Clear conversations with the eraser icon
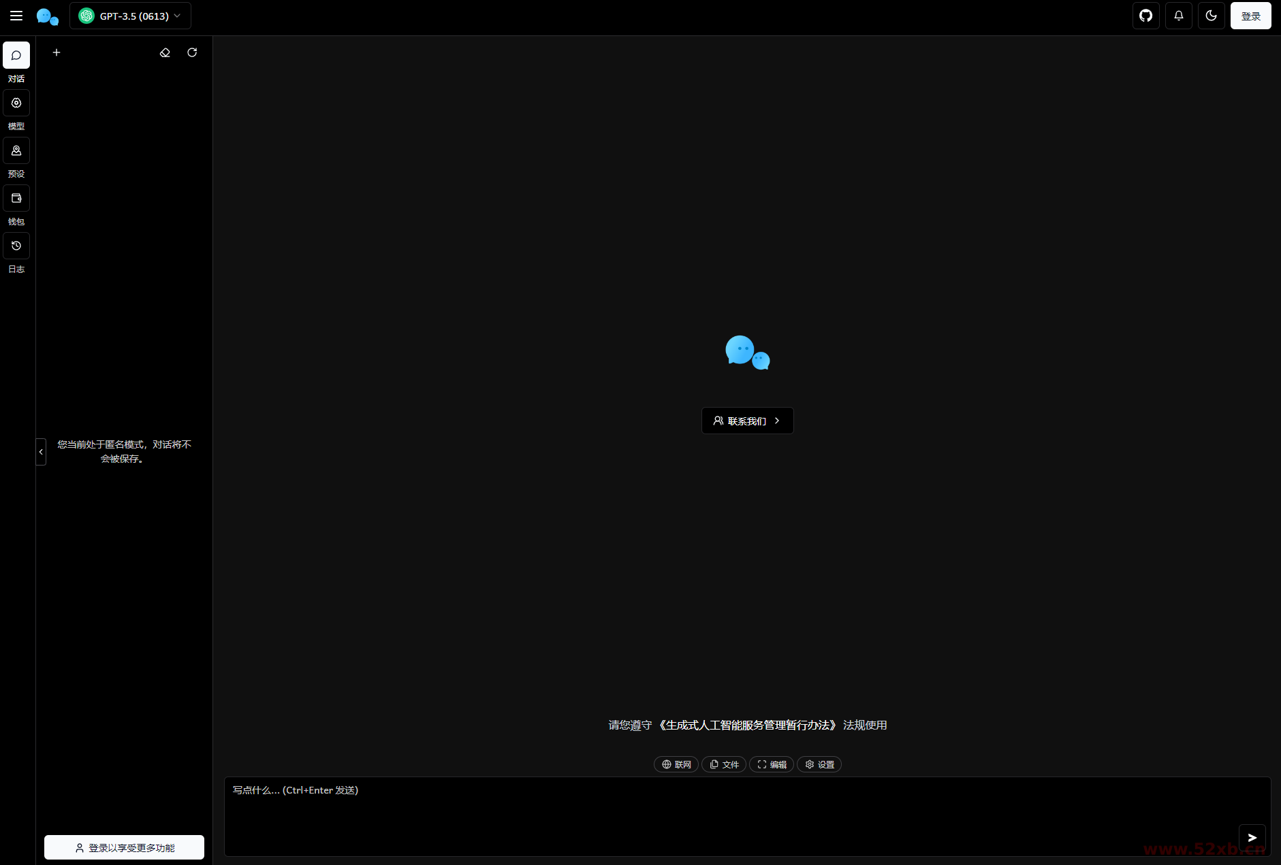Screen dimensions: 1281x865 pyautogui.click(x=164, y=52)
